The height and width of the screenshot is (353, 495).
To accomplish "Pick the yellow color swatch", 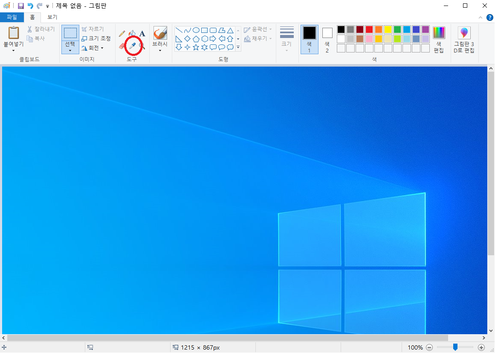I will [388, 30].
